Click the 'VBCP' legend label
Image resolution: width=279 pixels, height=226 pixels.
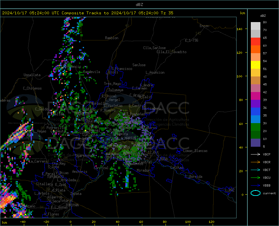point(267,154)
